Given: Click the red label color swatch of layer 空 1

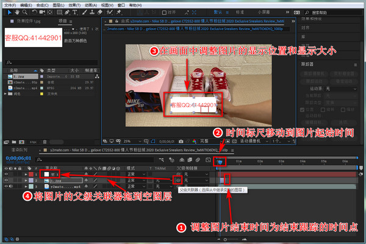Looking at the screenshot, I should (31, 174).
